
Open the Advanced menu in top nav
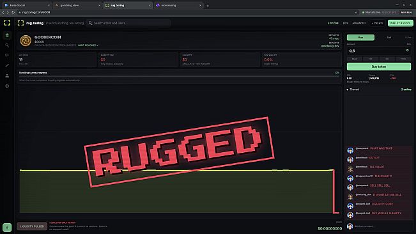click(x=358, y=23)
